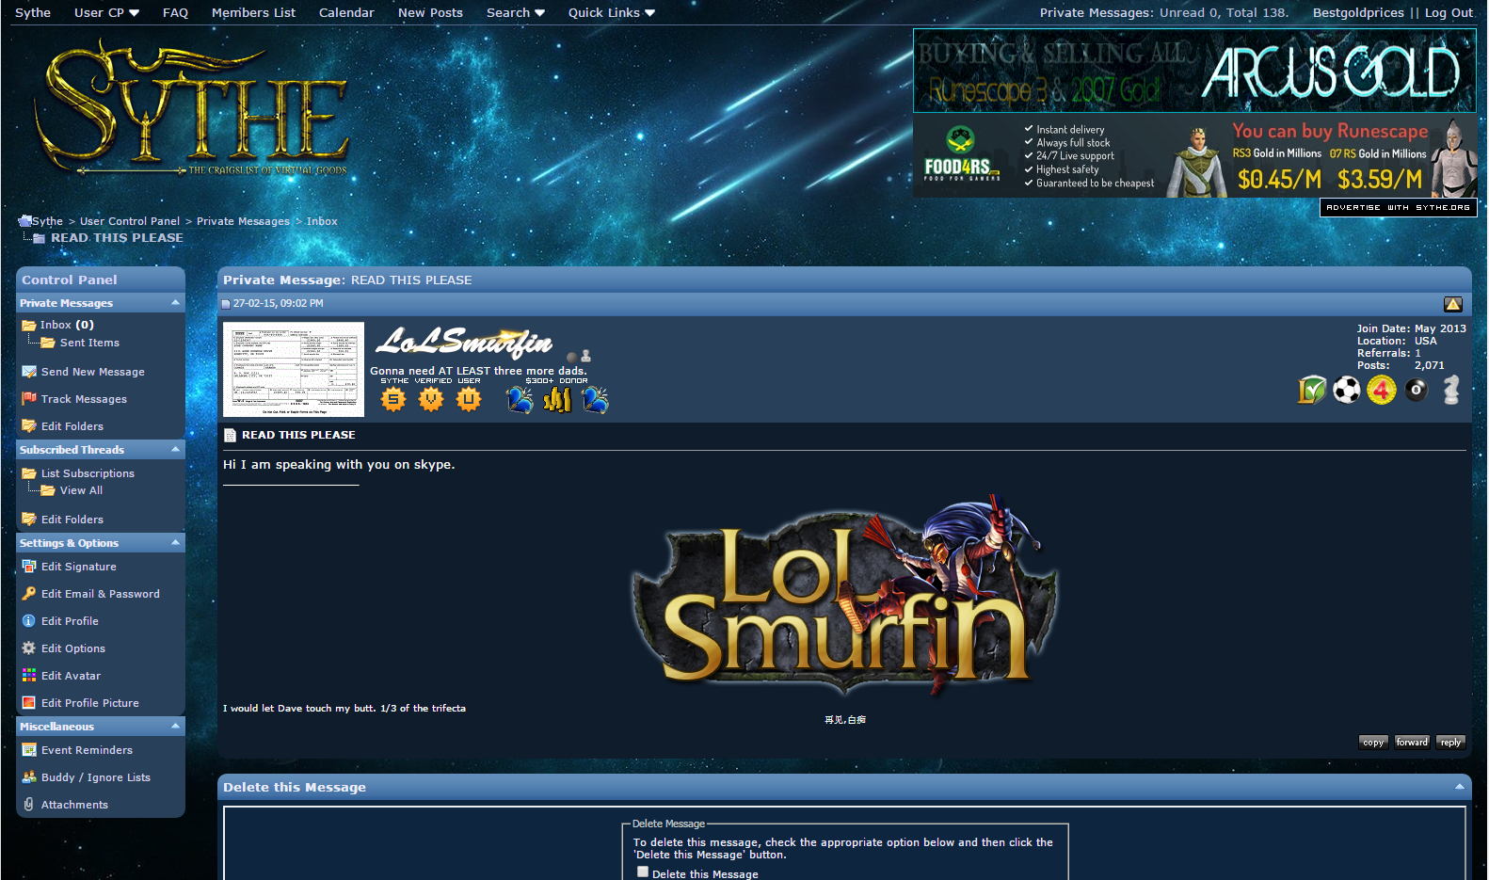Collapse the Settings & Options sidebar section
The image size is (1489, 880).
(x=175, y=542)
